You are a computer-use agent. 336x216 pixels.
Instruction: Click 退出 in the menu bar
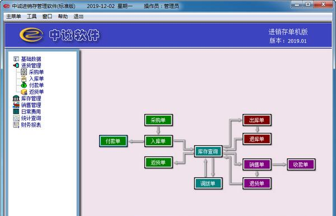click(78, 16)
